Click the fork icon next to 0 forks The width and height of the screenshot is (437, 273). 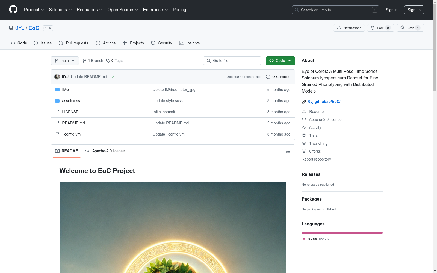click(x=304, y=151)
